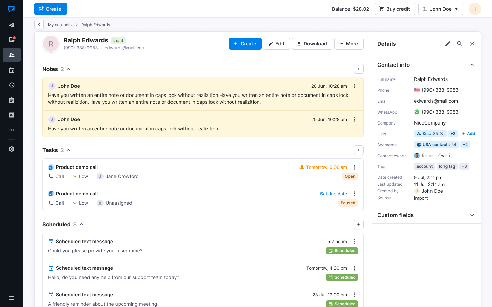Open the history clock icon in sidebar
This screenshot has height=307, width=492.
tap(12, 85)
